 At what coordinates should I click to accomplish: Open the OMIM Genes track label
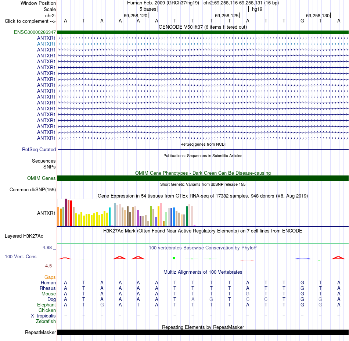(41, 178)
